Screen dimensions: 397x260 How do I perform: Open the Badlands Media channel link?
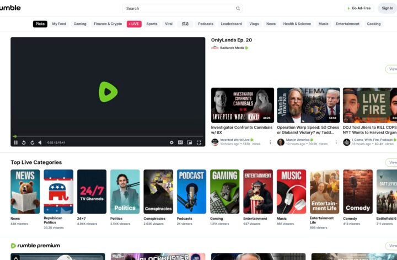click(232, 48)
